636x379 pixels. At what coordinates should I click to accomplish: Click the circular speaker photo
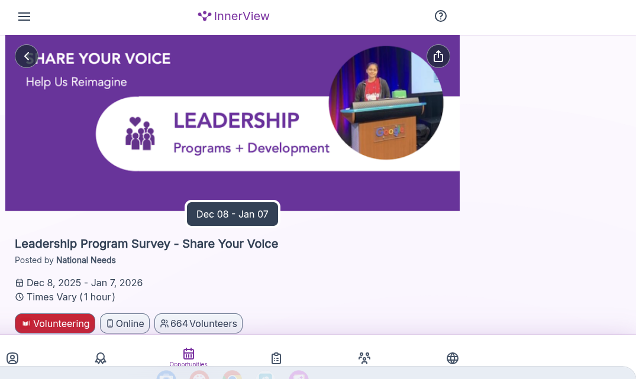pos(386,103)
